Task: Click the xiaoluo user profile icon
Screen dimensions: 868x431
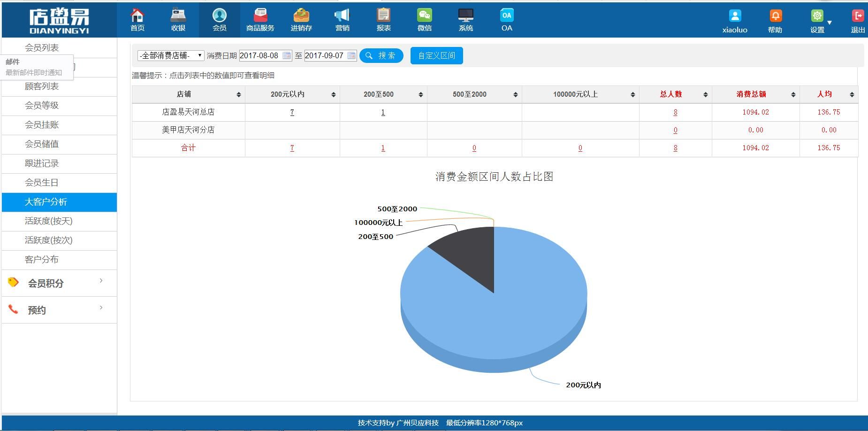Action: point(735,16)
